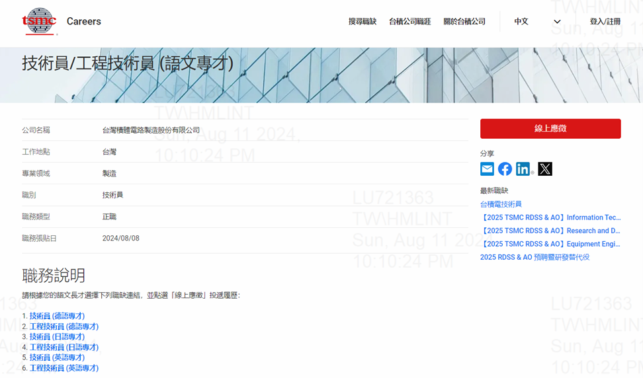Image resolution: width=643 pixels, height=378 pixels.
Task: Open Information Tec... RDSS & AO link
Action: 550,217
